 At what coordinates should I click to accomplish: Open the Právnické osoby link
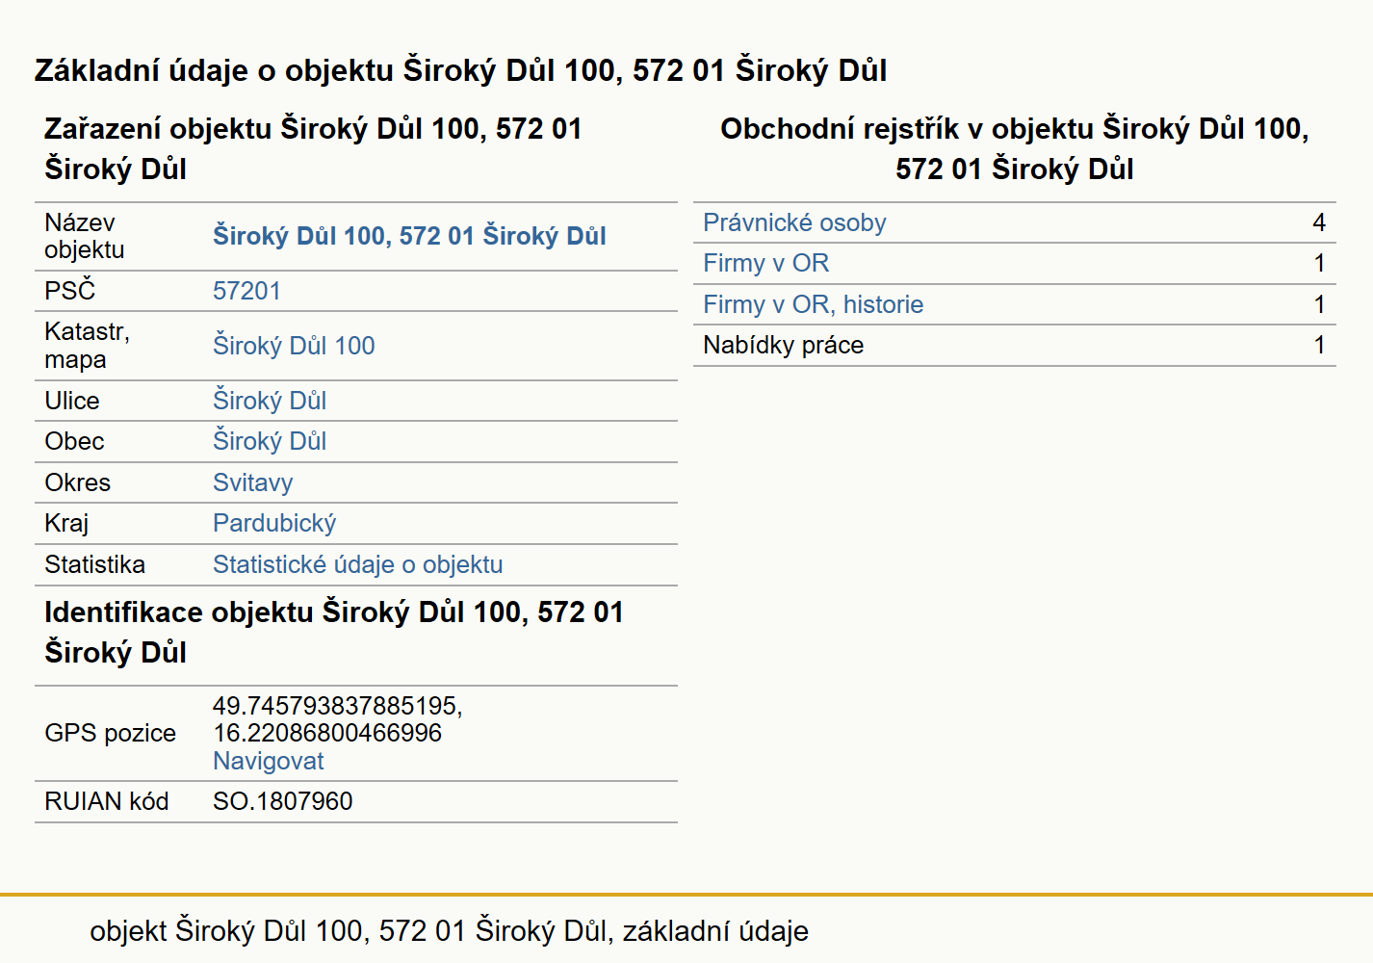pos(794,222)
